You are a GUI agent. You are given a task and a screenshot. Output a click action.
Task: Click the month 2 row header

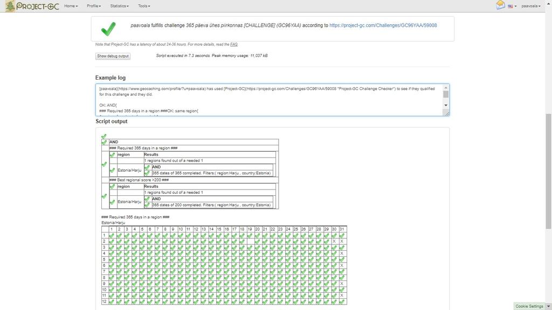click(104, 242)
